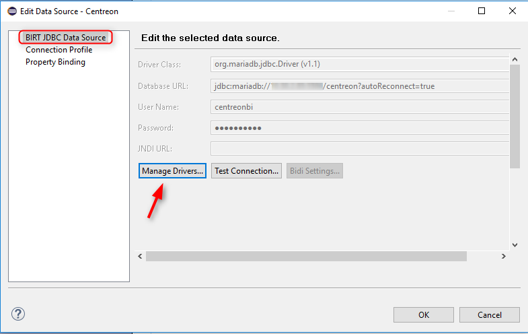
Task: Click into the Database URL field
Action: [x=359, y=86]
